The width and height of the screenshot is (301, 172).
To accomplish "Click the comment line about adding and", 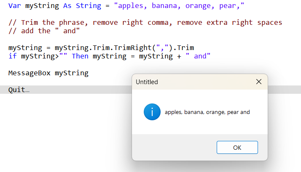I will pos(44,31).
